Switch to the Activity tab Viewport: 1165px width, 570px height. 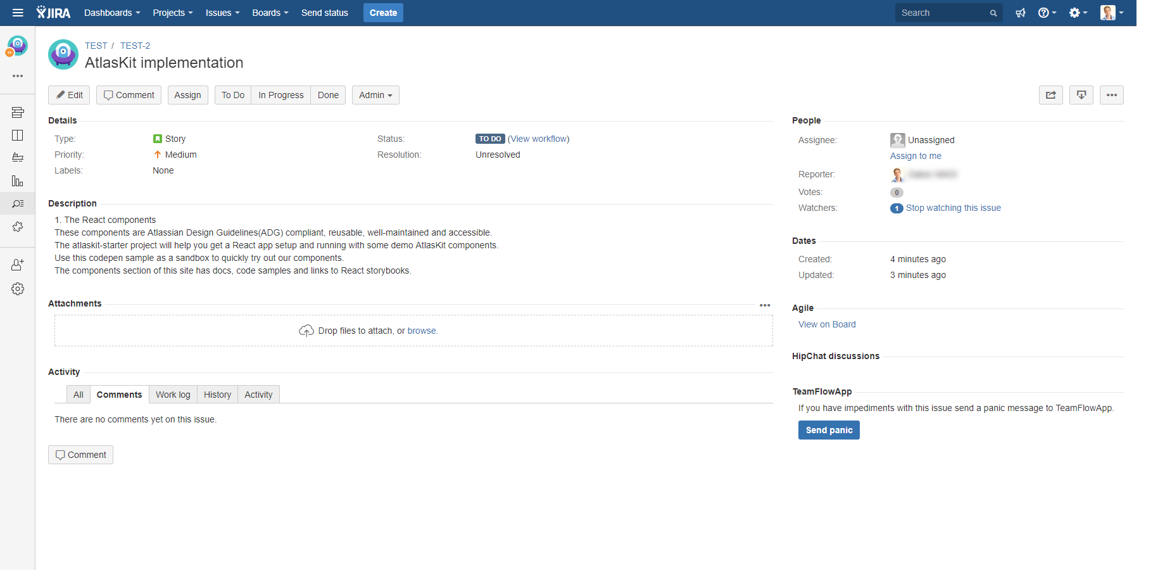258,395
